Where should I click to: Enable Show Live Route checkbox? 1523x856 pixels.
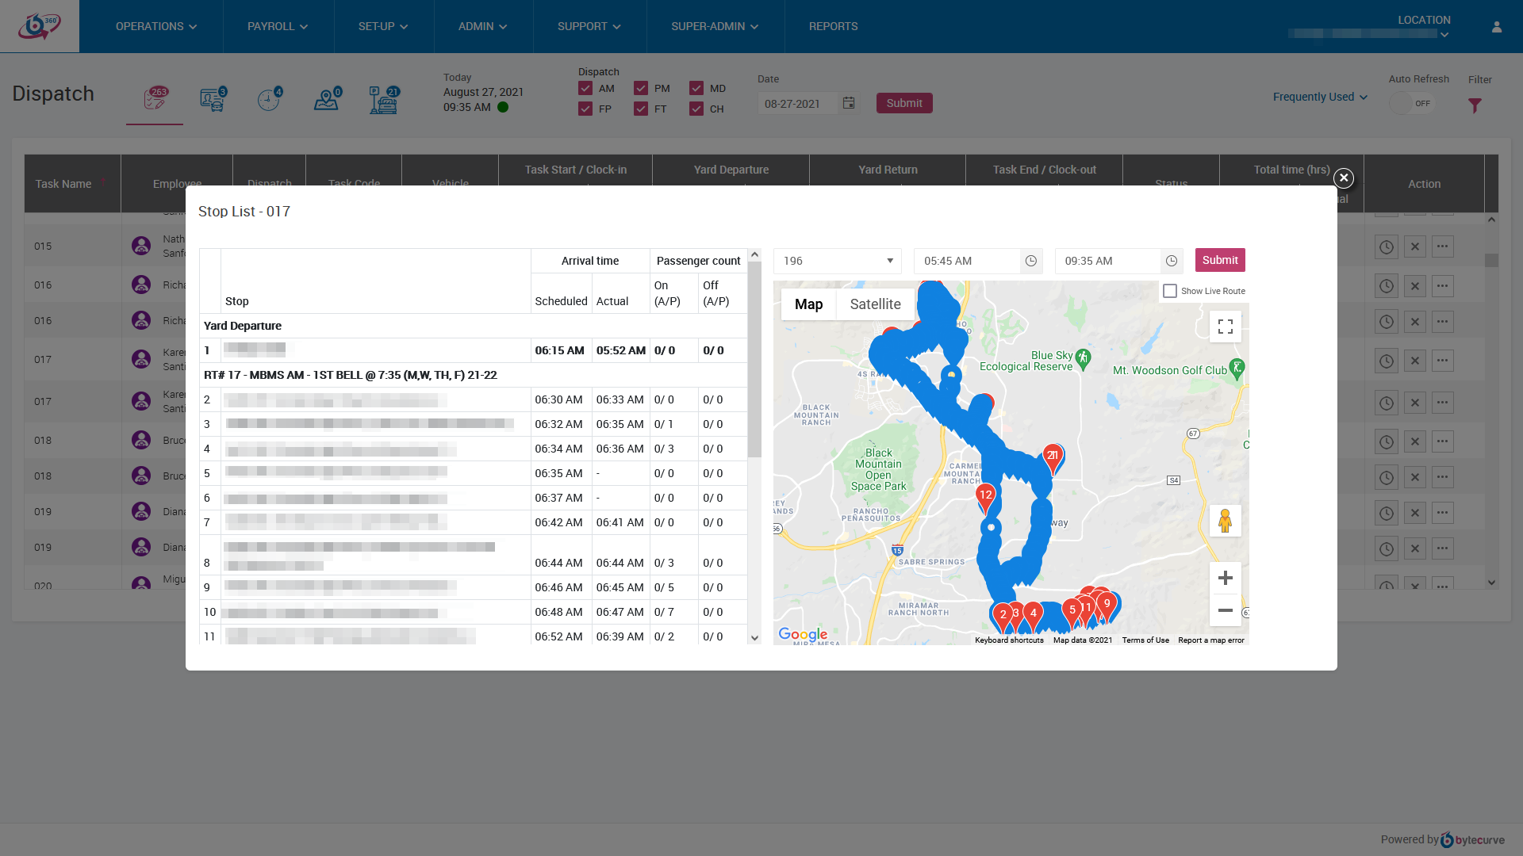pyautogui.click(x=1170, y=291)
